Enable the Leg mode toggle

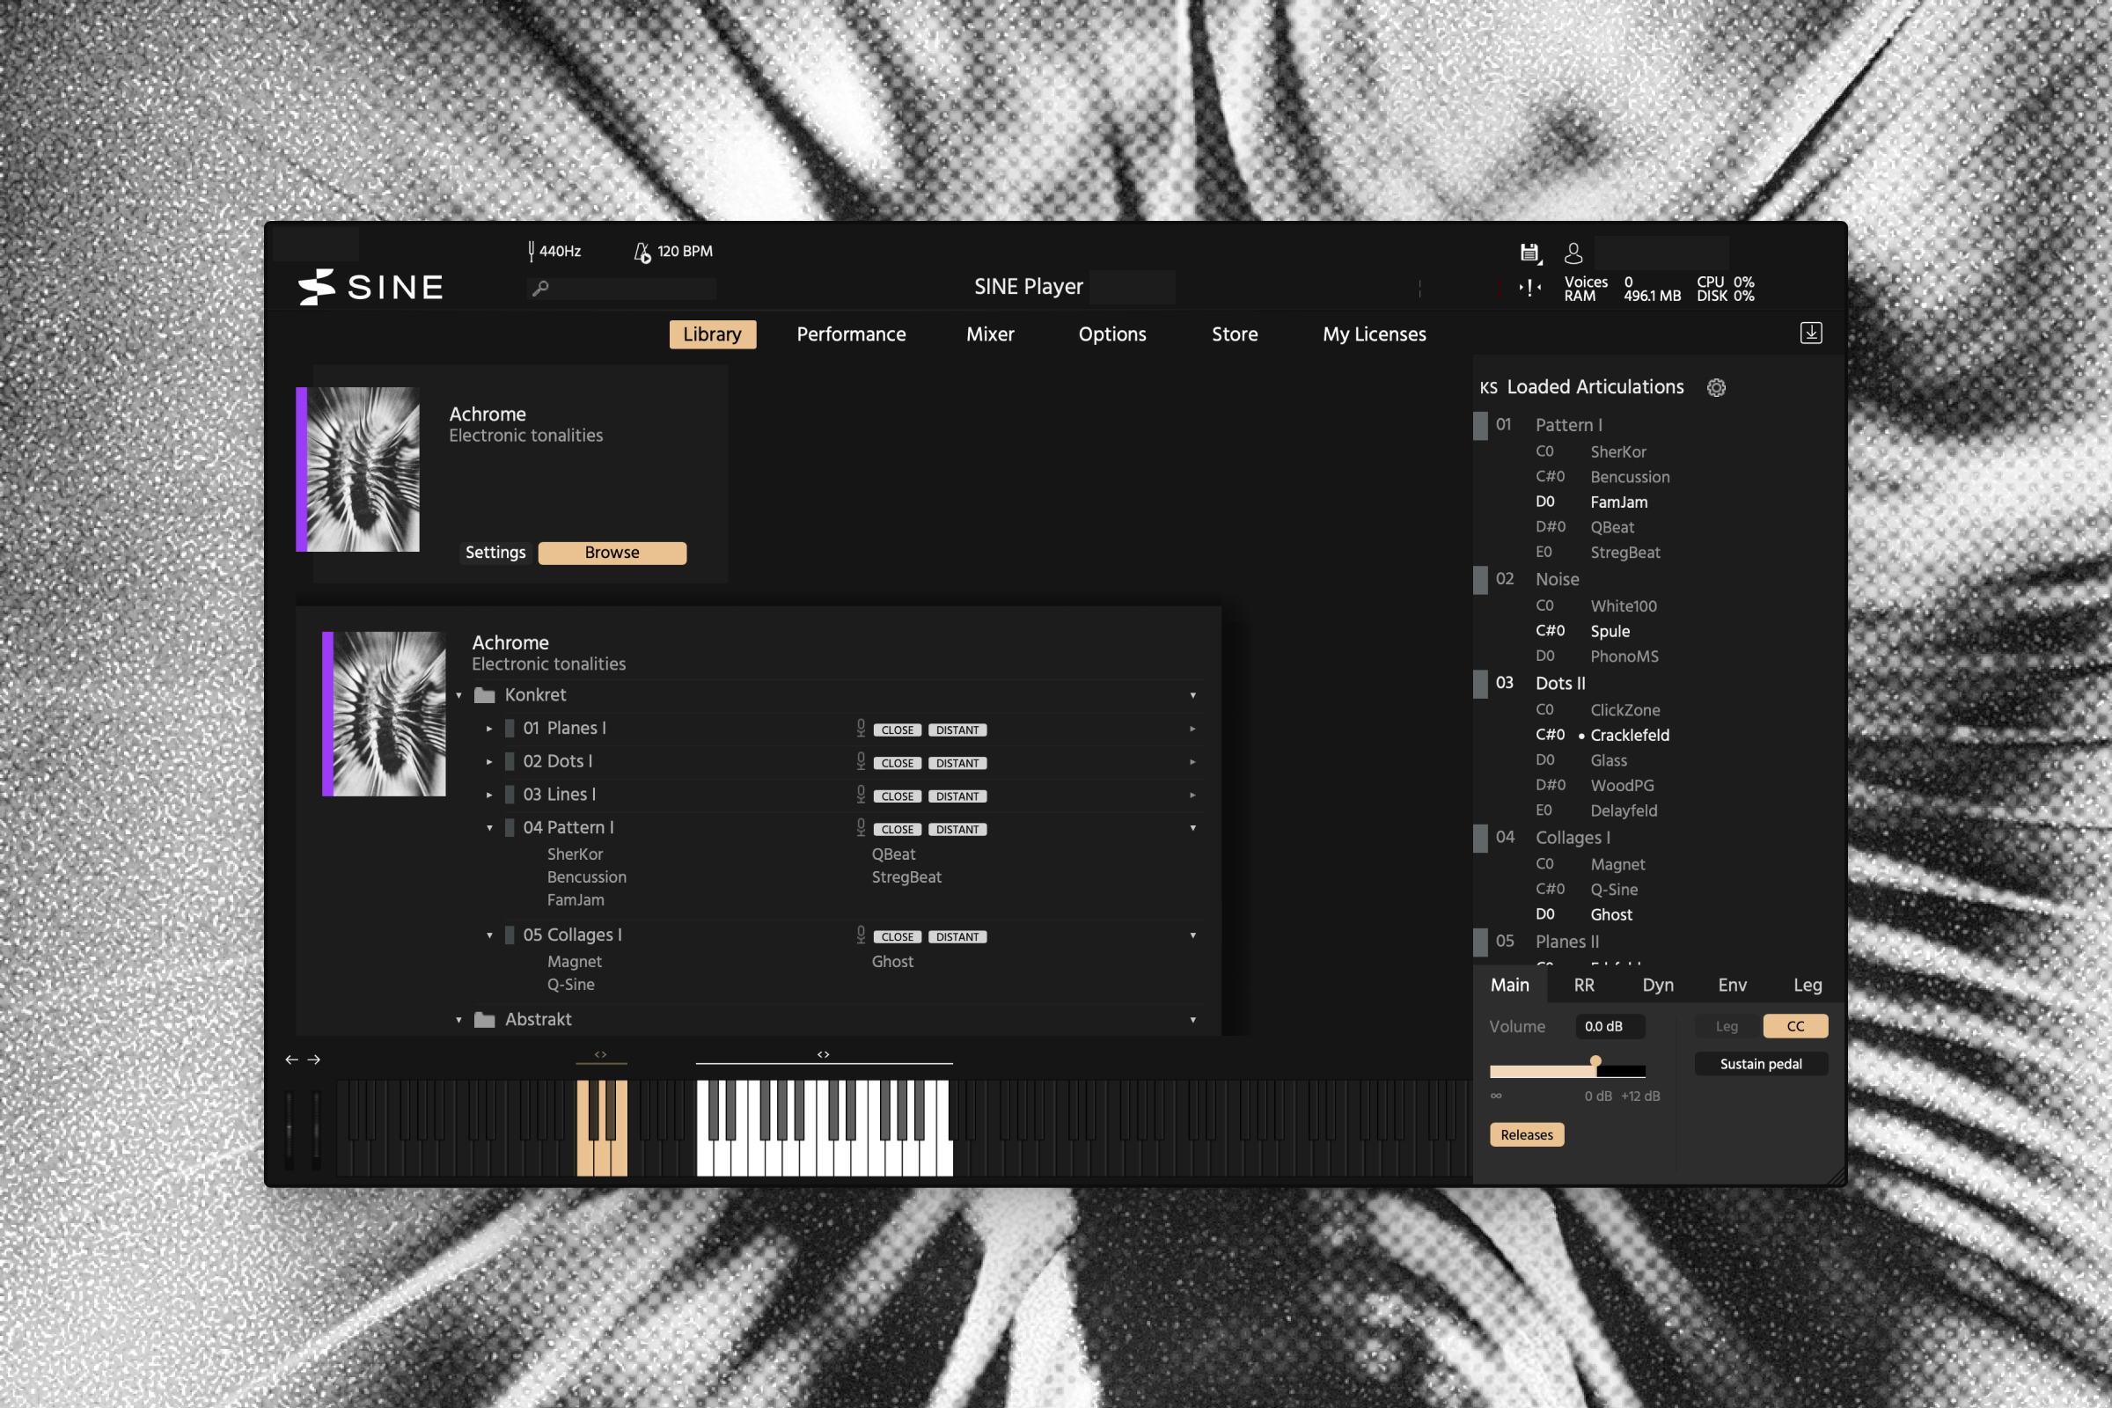(1727, 1025)
